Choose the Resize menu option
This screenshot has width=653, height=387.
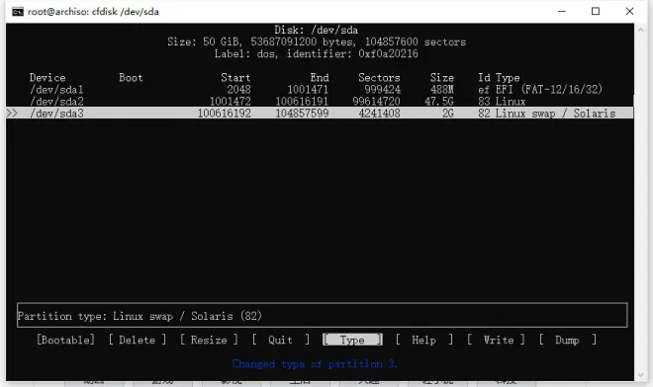click(209, 340)
